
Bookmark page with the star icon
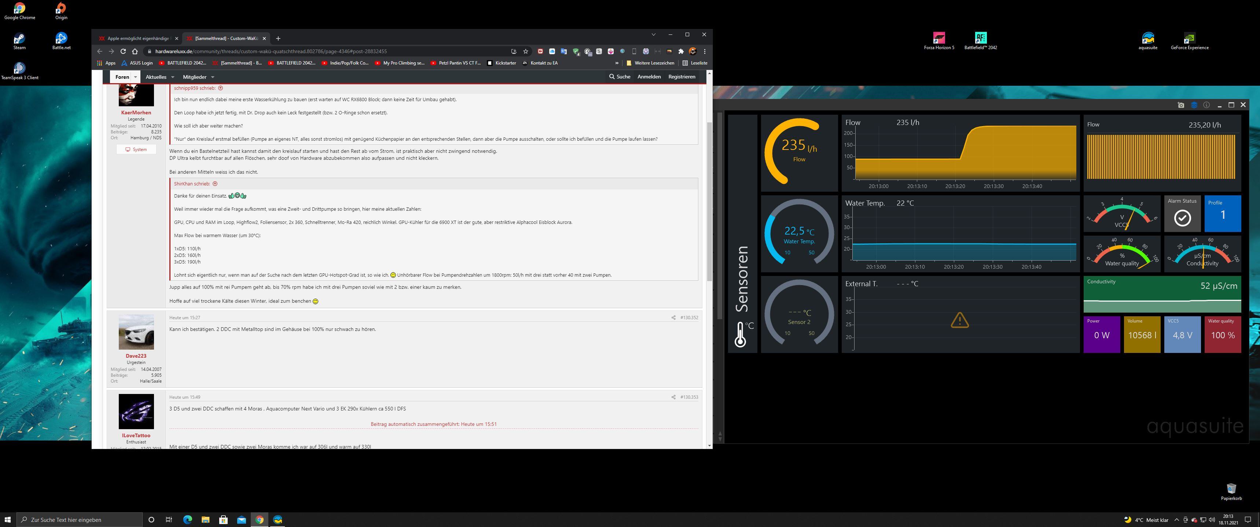click(x=525, y=51)
